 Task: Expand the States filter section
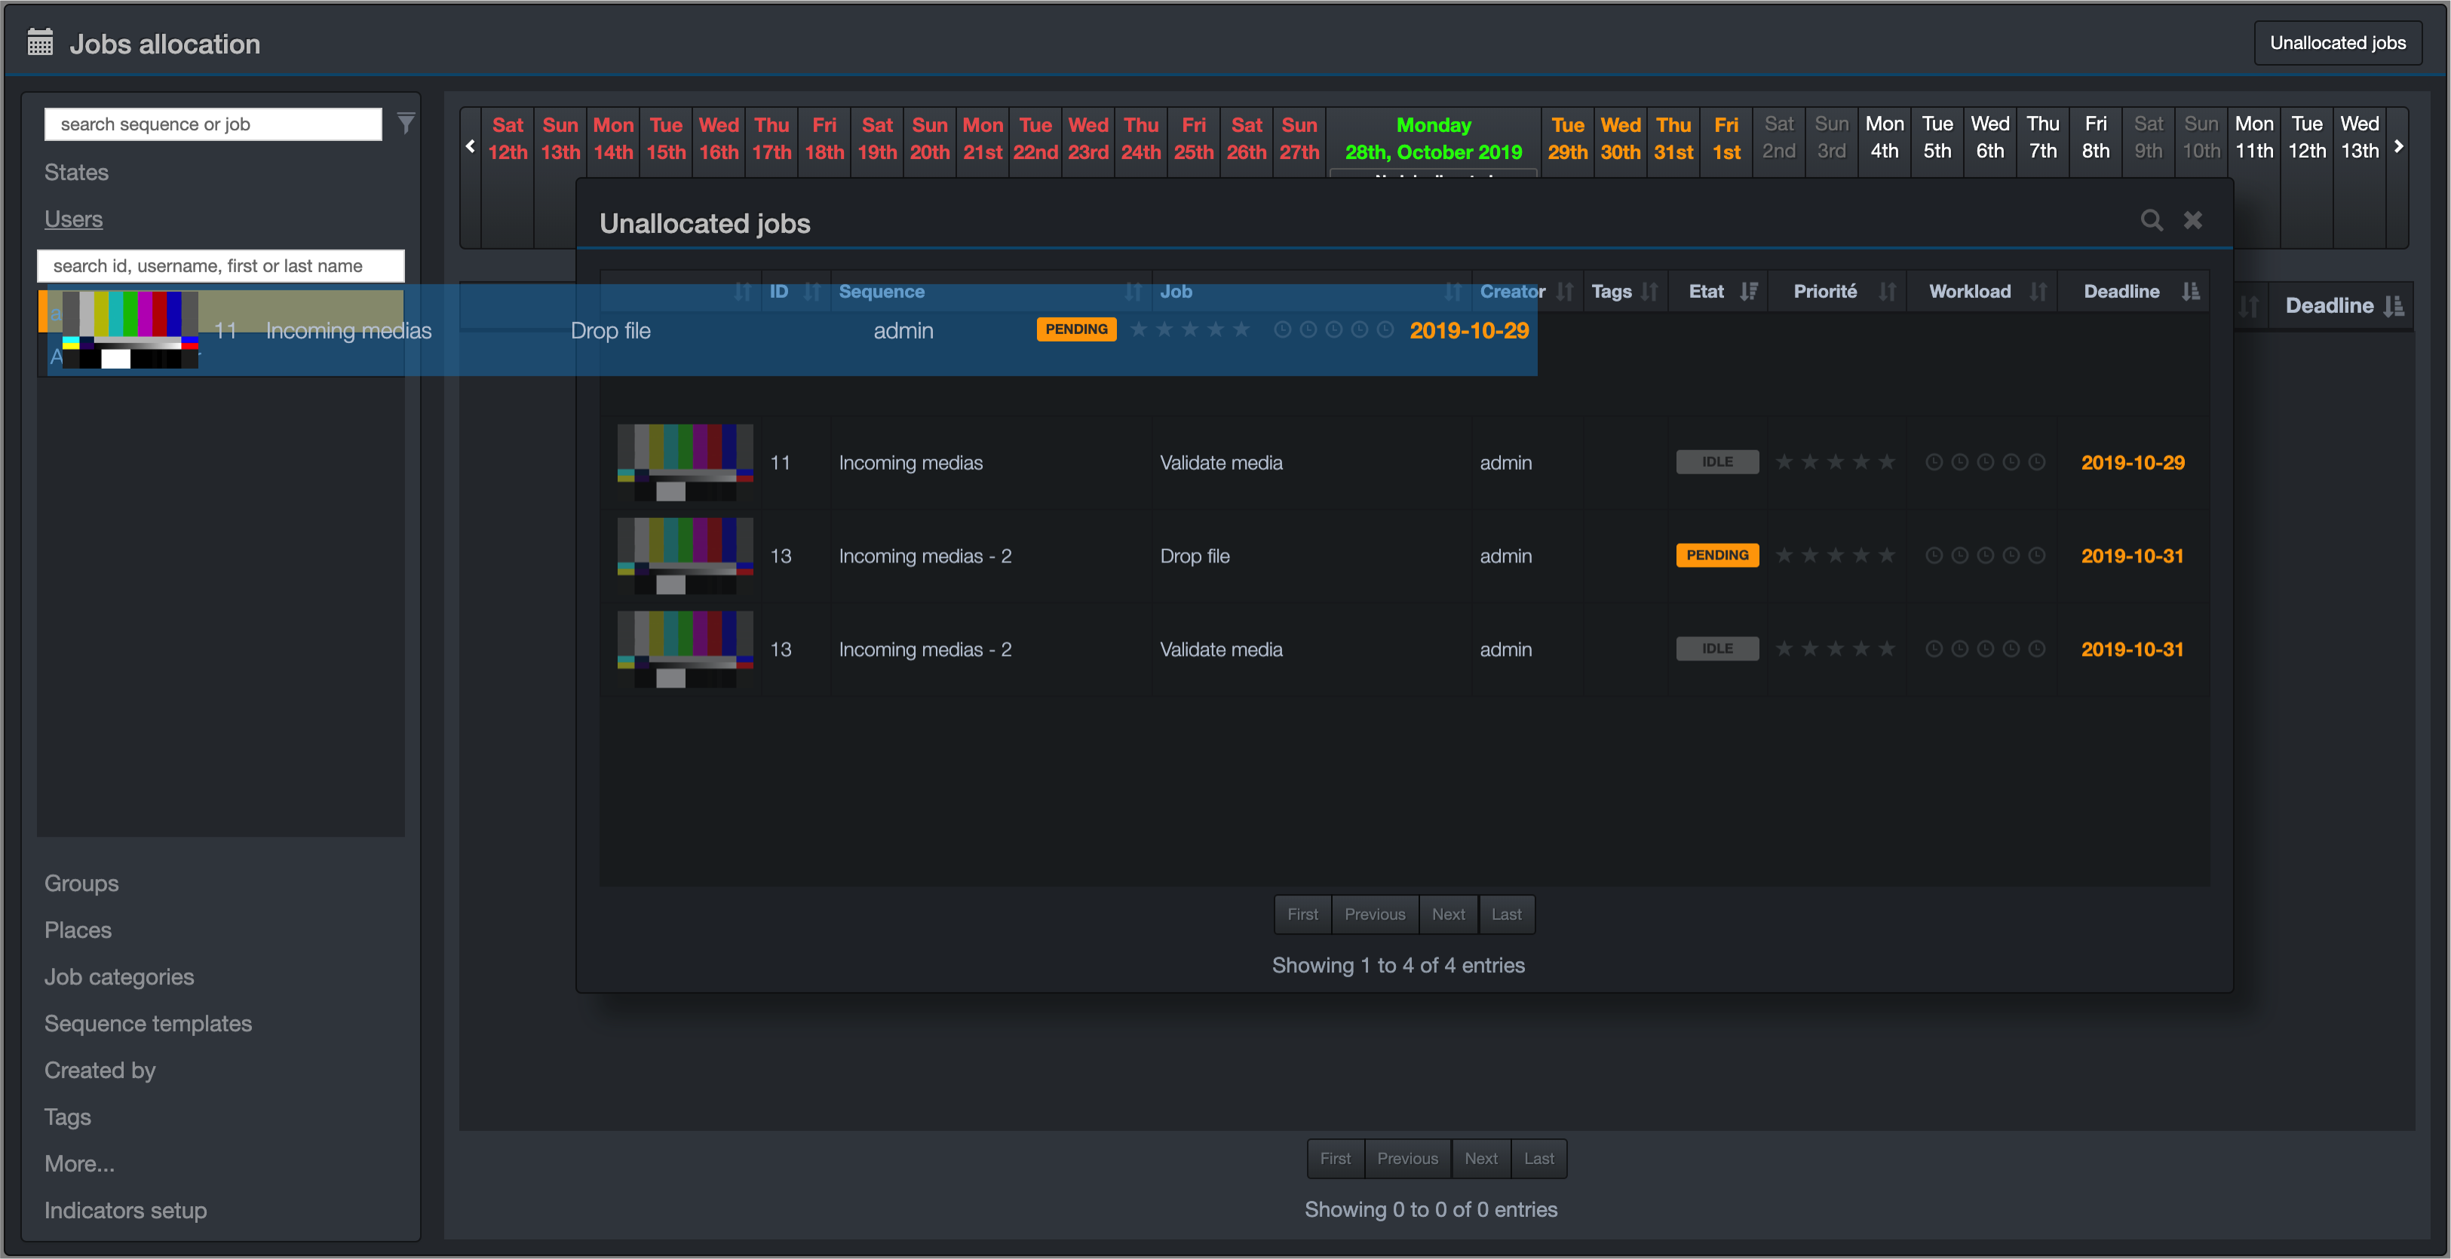tap(76, 173)
